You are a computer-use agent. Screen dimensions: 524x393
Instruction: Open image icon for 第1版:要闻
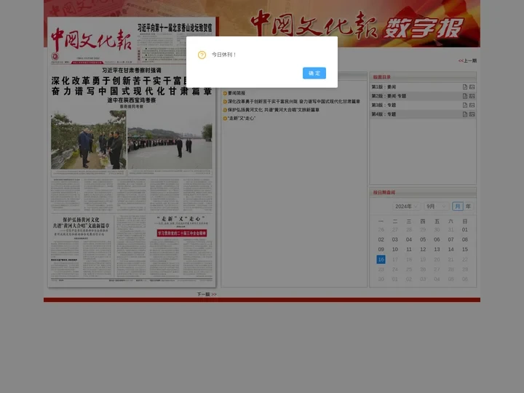point(472,87)
